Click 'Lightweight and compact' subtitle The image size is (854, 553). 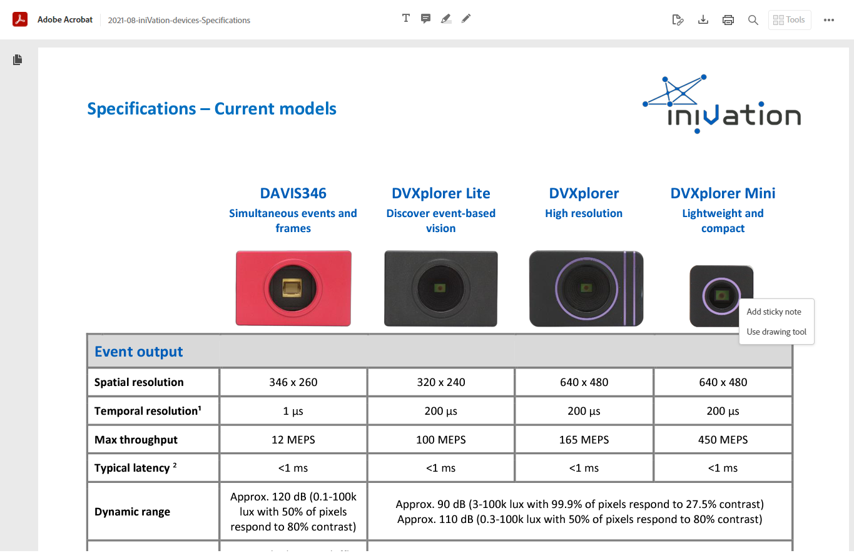point(723,221)
